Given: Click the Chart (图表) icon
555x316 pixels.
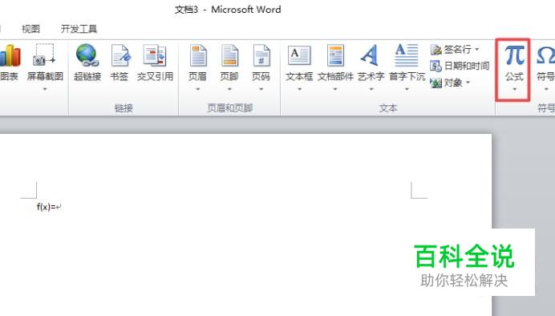Looking at the screenshot, I should click(x=10, y=55).
